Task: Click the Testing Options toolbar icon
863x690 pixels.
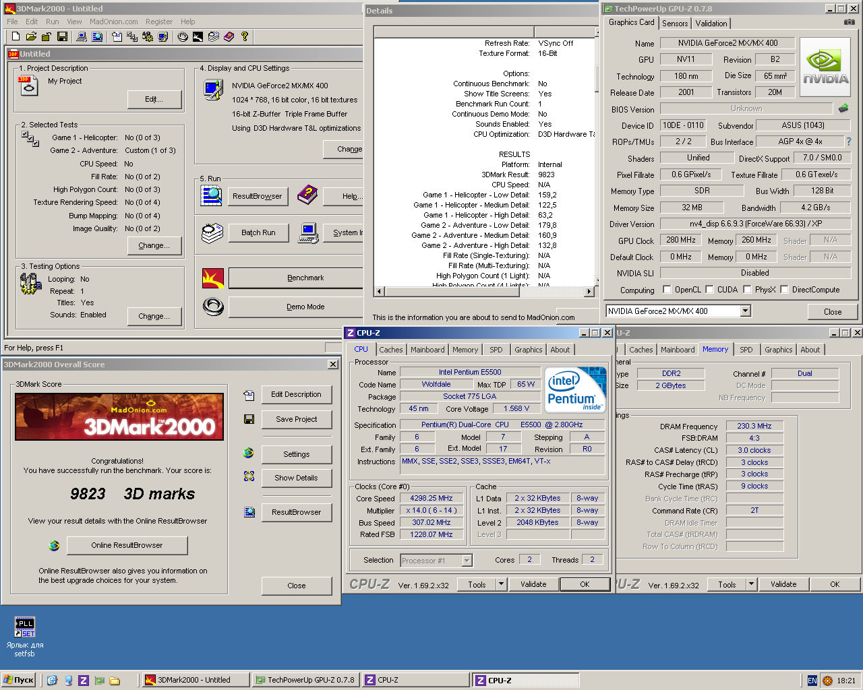Action: click(x=147, y=36)
